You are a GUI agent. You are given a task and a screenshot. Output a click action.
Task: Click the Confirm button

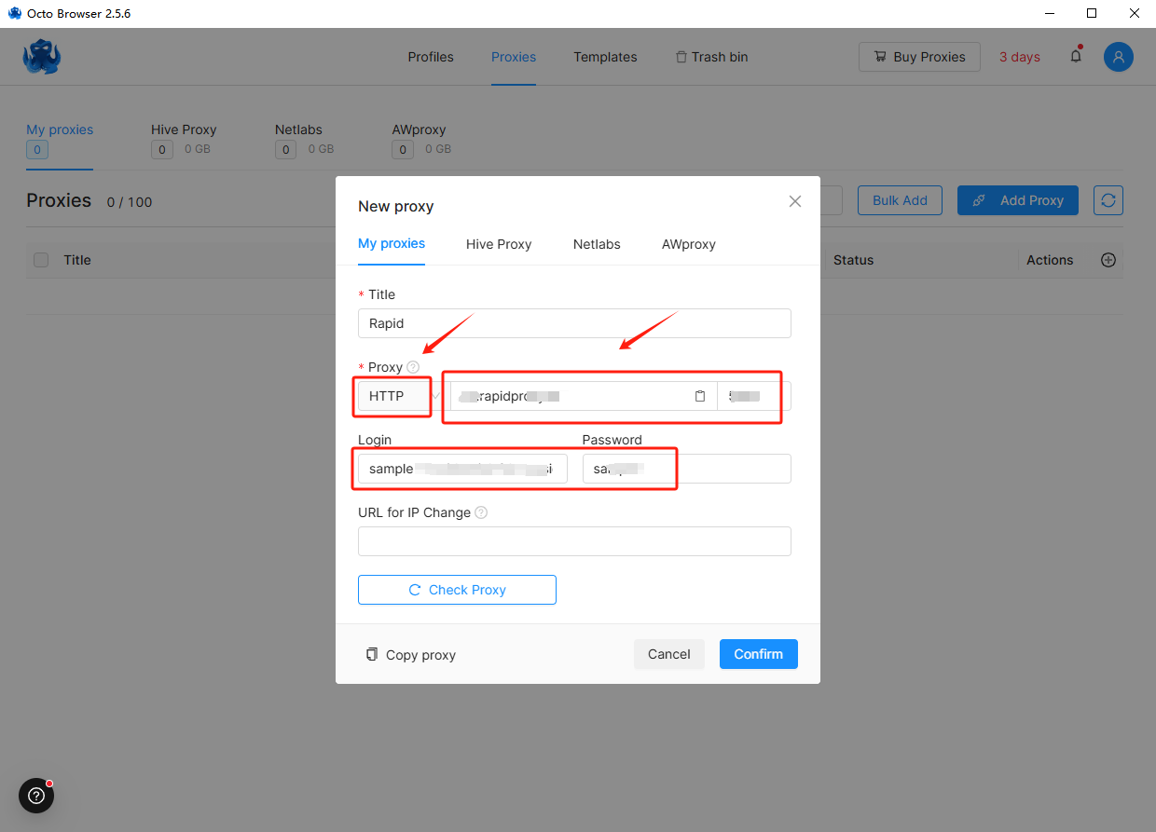[758, 654]
